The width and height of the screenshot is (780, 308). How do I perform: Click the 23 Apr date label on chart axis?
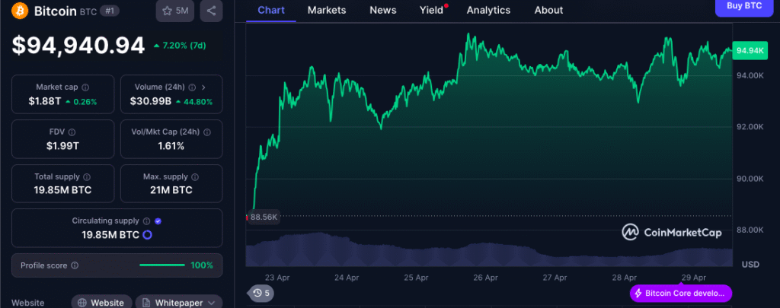coord(277,278)
